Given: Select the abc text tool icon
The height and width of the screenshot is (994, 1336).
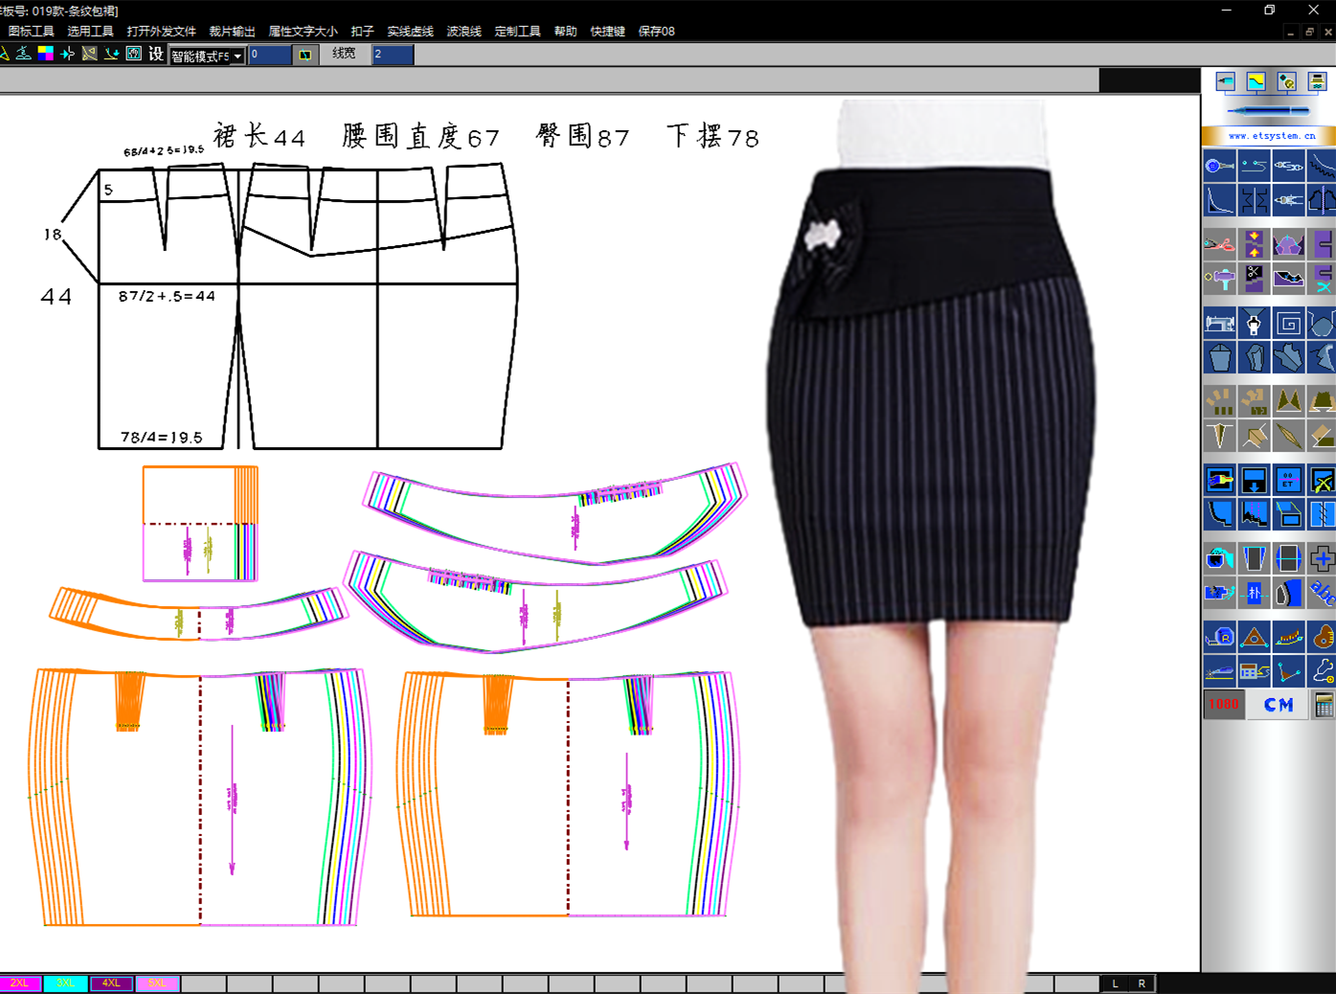Looking at the screenshot, I should [1323, 593].
